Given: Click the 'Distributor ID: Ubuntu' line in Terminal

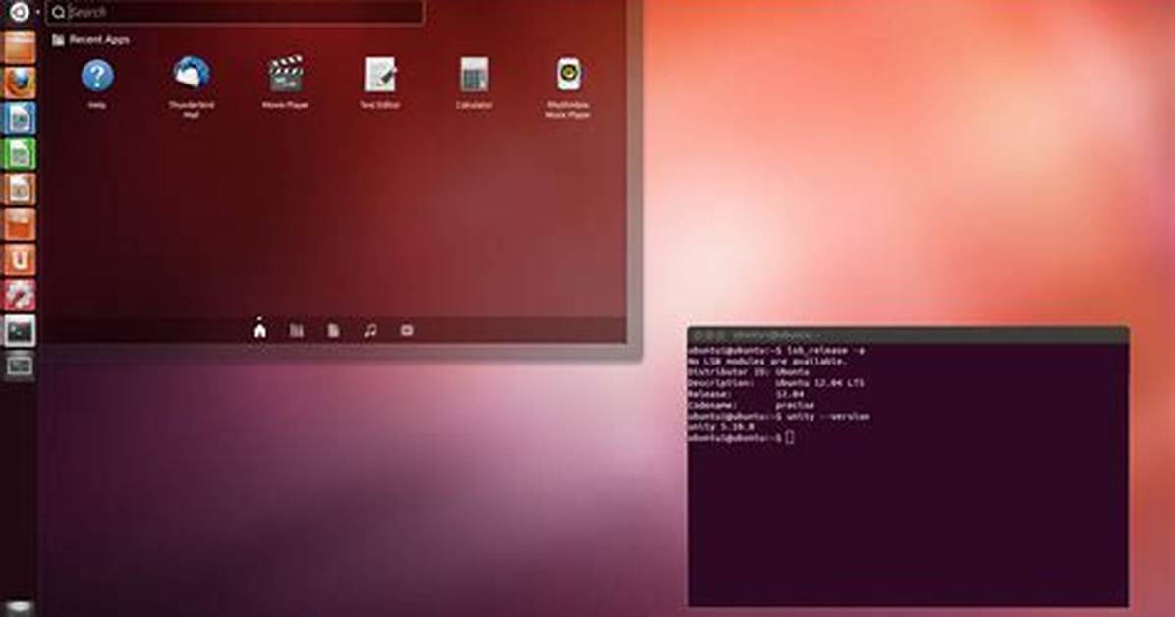Looking at the screenshot, I should (x=749, y=371).
